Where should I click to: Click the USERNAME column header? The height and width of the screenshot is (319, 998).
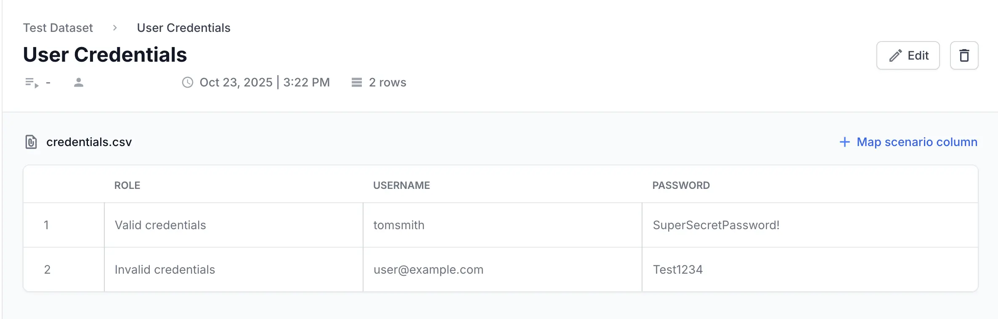(401, 186)
